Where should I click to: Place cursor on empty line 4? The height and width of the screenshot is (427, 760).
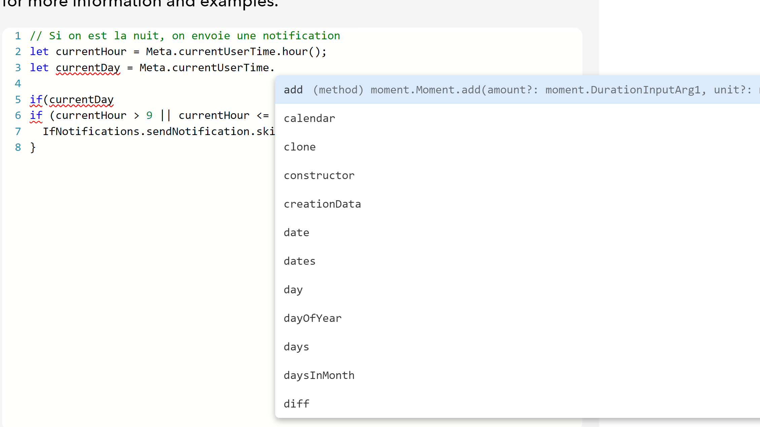[135, 83]
